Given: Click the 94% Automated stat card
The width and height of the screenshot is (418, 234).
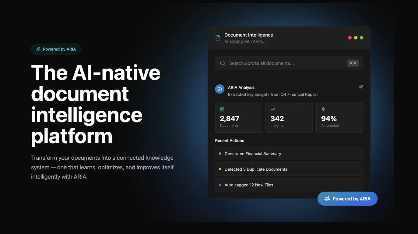Looking at the screenshot, I should click(x=339, y=117).
